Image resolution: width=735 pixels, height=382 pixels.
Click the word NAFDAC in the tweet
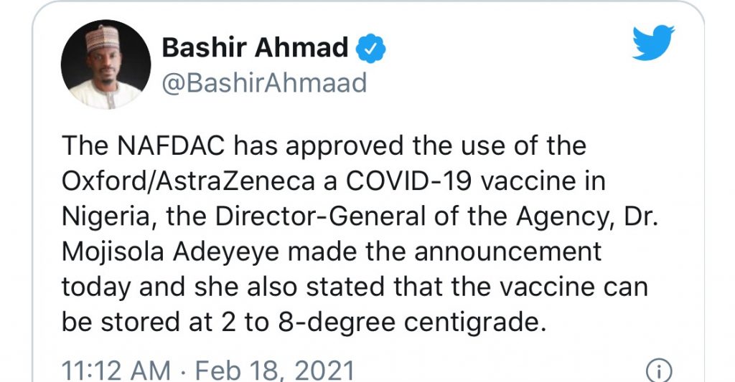click(x=171, y=145)
